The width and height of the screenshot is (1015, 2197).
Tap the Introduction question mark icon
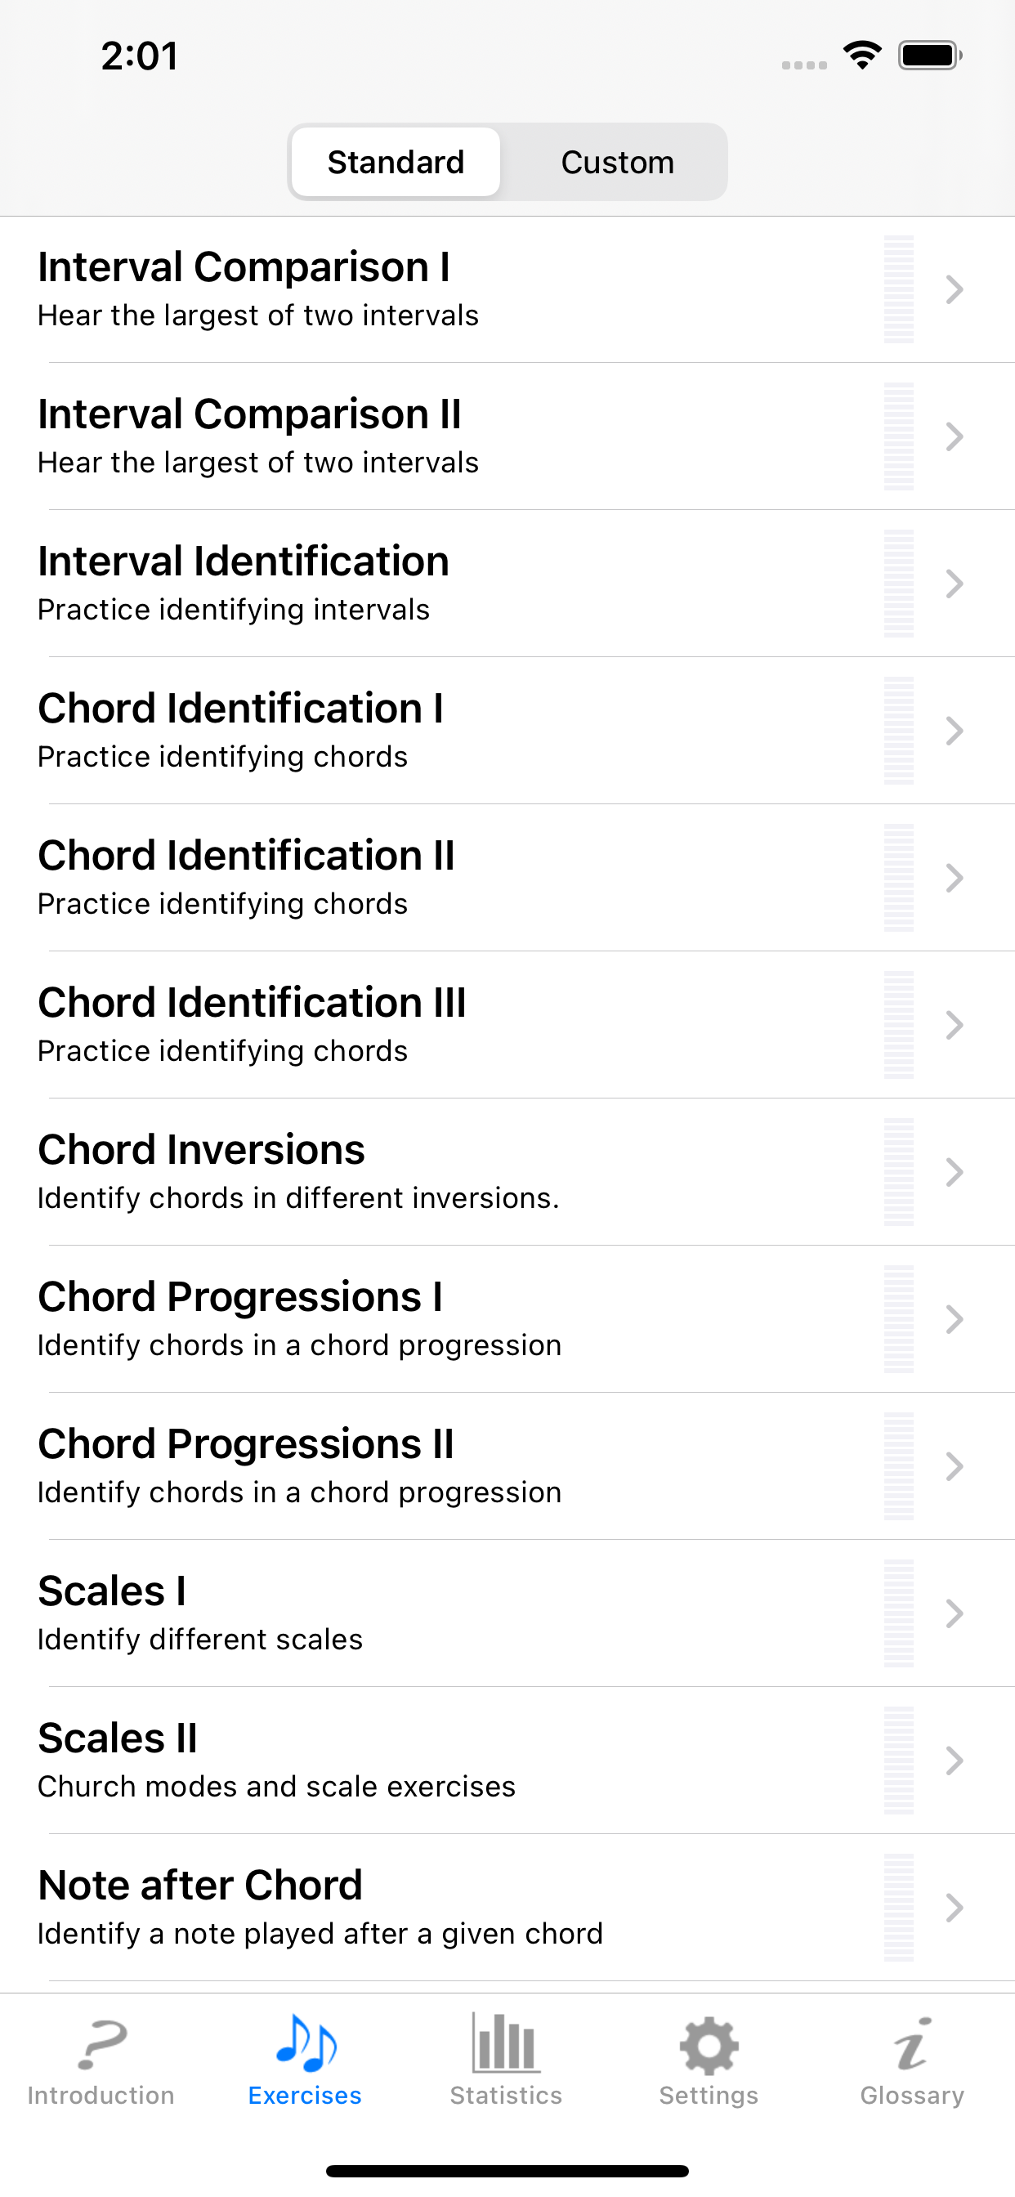coord(101,2045)
